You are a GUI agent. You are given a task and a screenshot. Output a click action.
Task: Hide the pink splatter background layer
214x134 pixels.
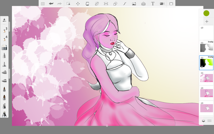202,73
